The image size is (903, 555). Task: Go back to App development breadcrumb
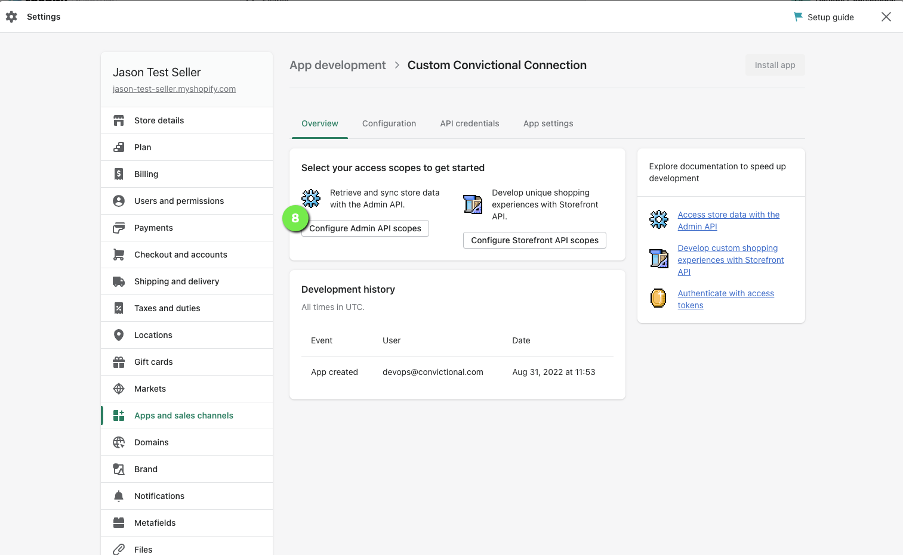click(x=338, y=65)
